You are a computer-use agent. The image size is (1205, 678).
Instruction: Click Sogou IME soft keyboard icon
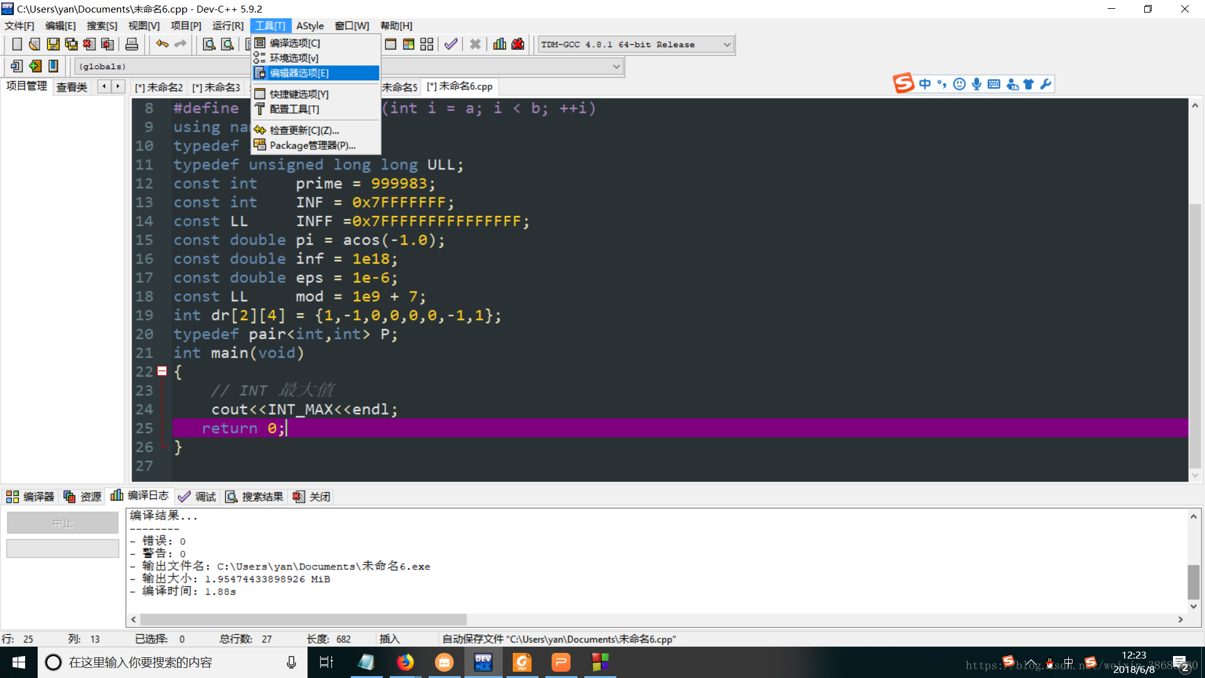(x=993, y=84)
